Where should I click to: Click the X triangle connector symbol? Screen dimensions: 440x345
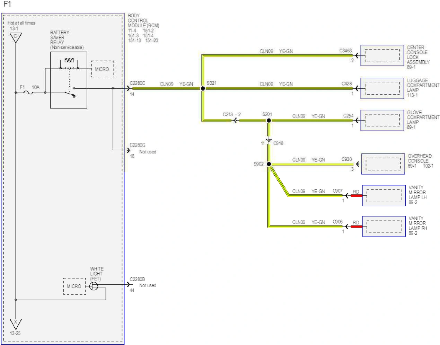(16, 324)
